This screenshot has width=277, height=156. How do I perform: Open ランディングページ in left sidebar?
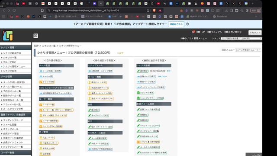13,120
